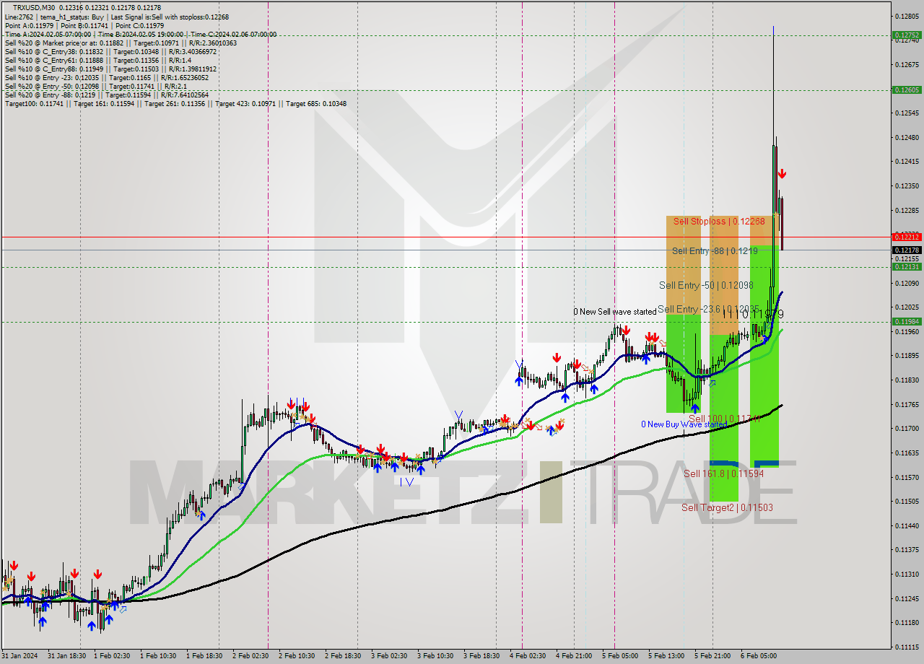Screen dimensions: 924x664
Task: Select the green 0.11984 price level tag
Action: [907, 322]
